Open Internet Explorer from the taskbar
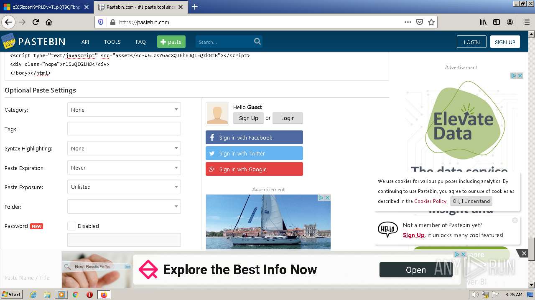The height and width of the screenshot is (300, 535). 33,295
